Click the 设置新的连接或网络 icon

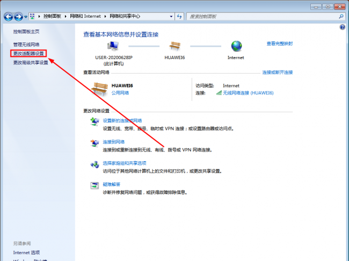point(94,121)
